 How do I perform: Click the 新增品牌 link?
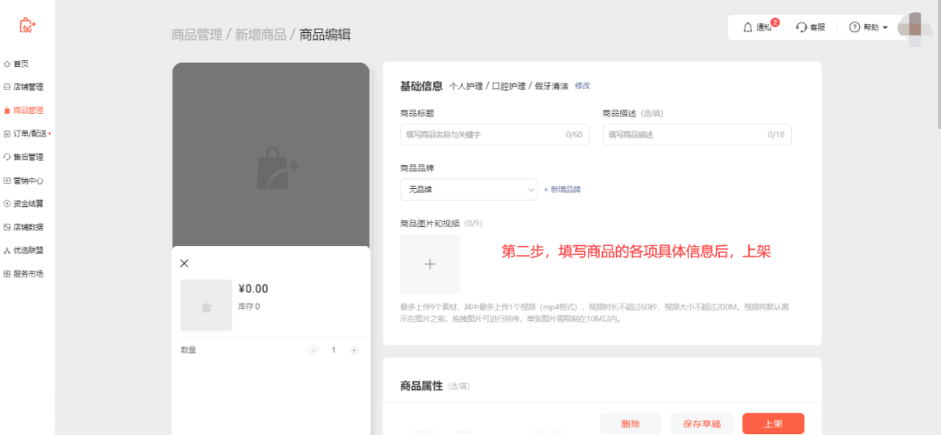point(562,190)
